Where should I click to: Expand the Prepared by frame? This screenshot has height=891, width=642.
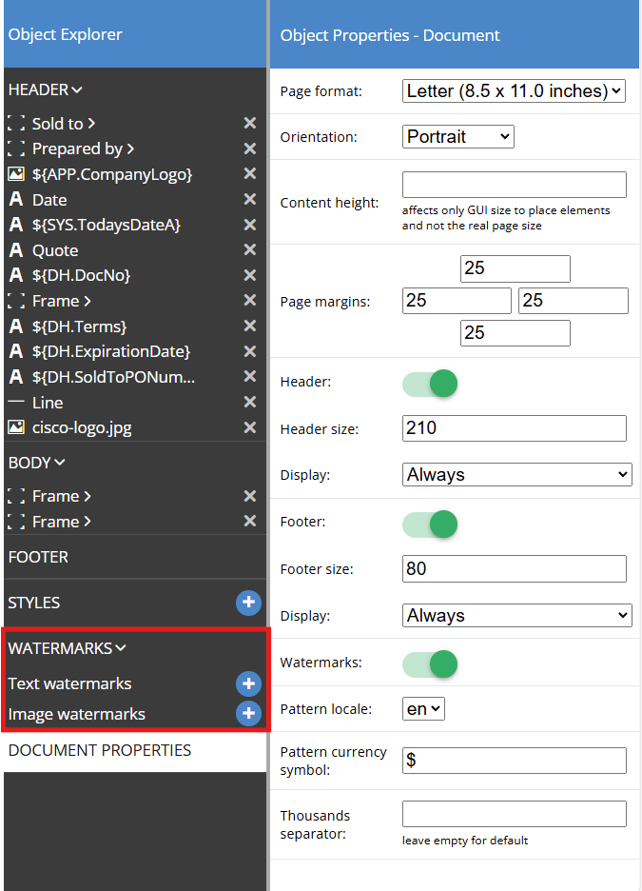(130, 148)
